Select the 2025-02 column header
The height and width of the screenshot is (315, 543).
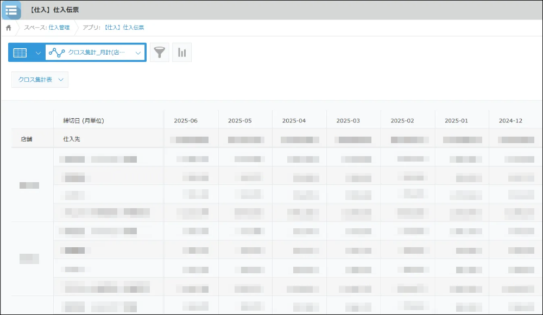(x=402, y=120)
